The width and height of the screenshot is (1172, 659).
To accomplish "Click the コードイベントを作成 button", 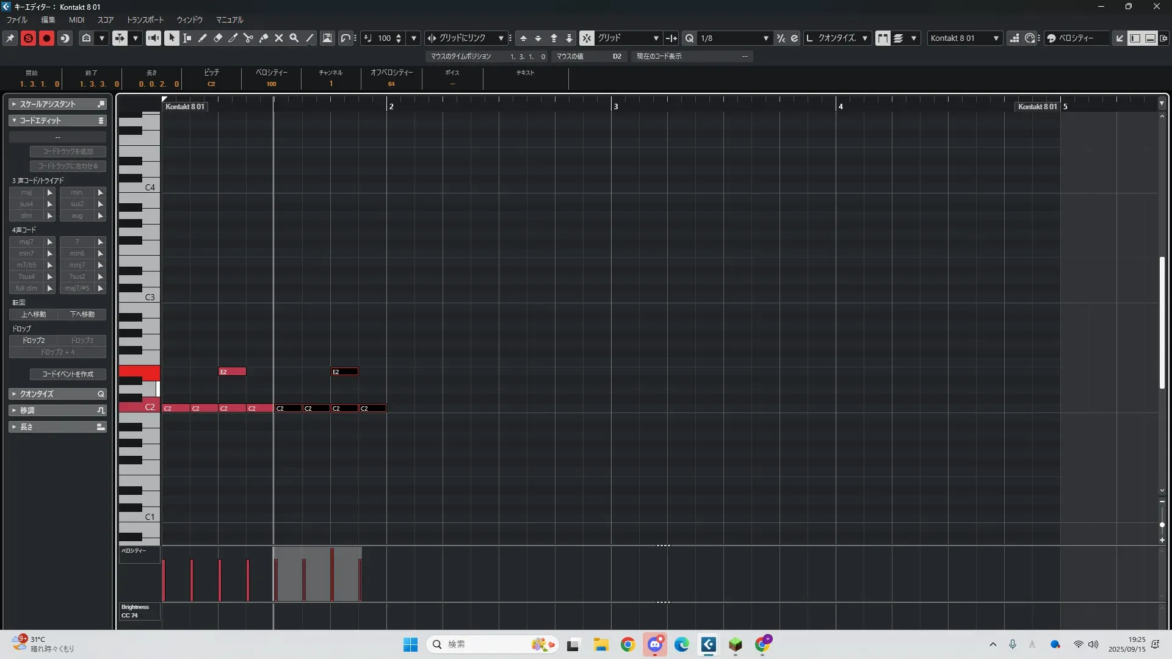I will [68, 374].
